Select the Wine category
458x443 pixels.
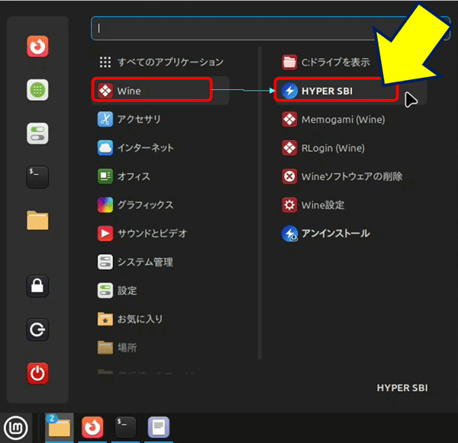click(160, 91)
